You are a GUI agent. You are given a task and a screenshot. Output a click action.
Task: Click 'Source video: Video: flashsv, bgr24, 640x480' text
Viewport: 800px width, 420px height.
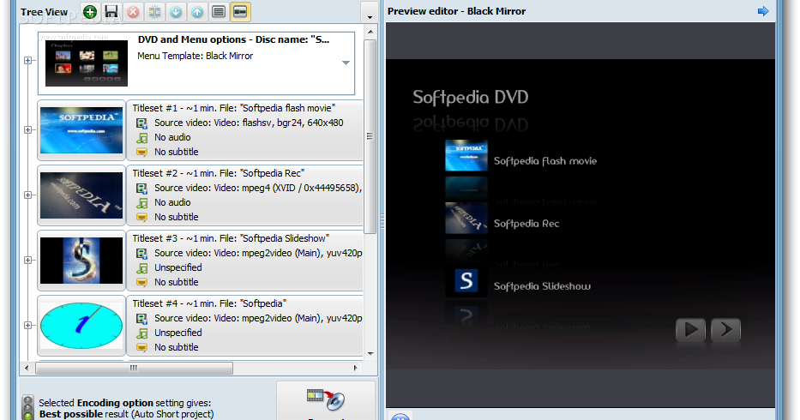(249, 123)
